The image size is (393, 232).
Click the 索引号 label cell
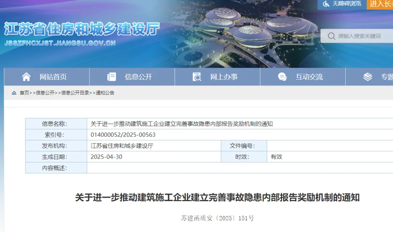pos(56,135)
